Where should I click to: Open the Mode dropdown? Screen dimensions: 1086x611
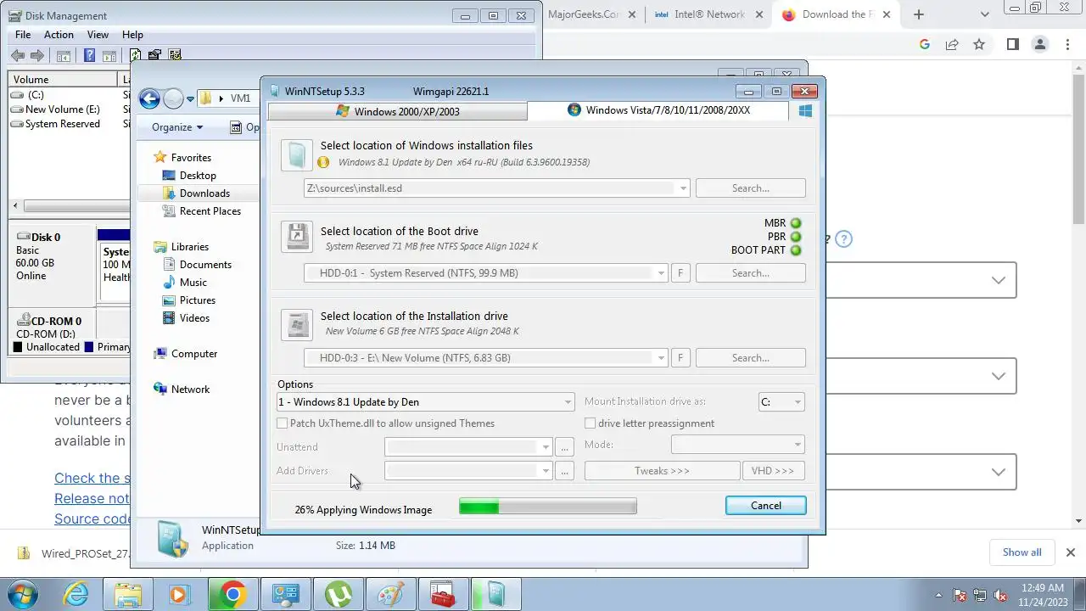click(798, 445)
